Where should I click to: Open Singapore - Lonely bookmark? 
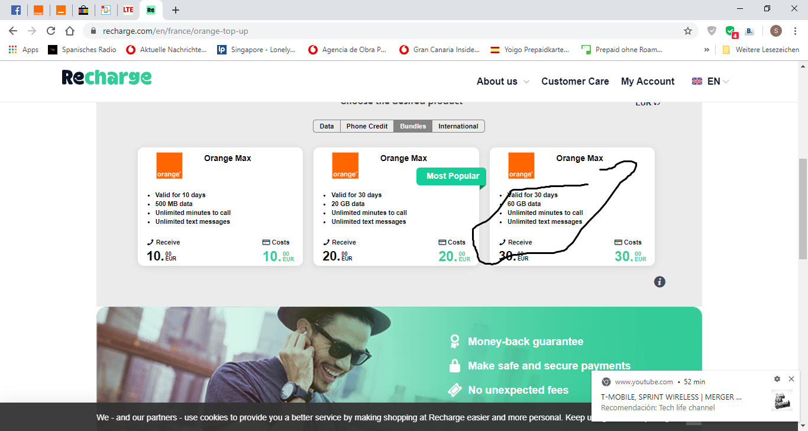tap(257, 50)
